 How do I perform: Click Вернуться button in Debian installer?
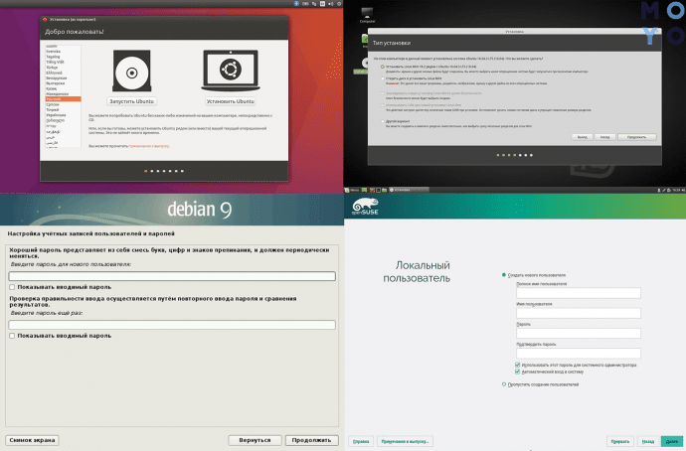[x=255, y=440]
